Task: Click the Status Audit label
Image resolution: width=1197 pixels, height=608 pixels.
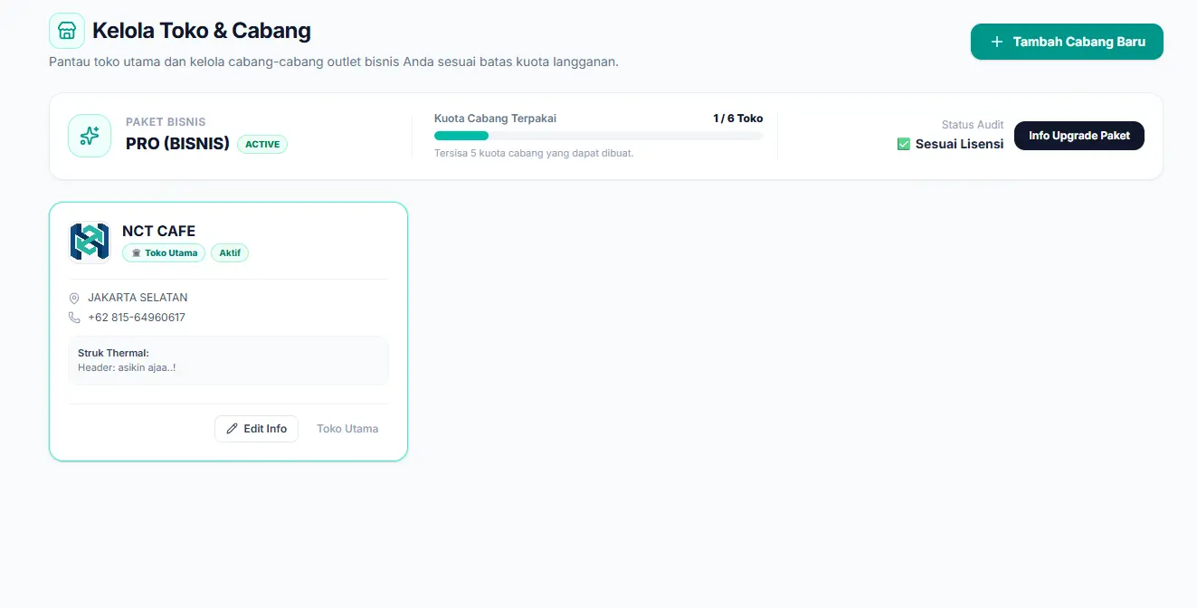Action: 973,125
